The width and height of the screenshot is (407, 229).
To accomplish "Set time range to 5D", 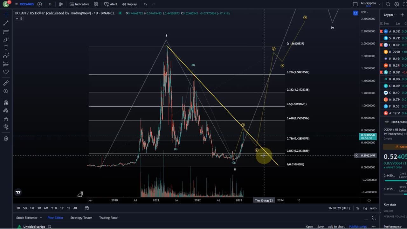I will 25,208.
